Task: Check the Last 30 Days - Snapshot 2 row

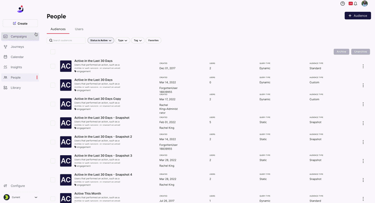Action: tap(53, 142)
